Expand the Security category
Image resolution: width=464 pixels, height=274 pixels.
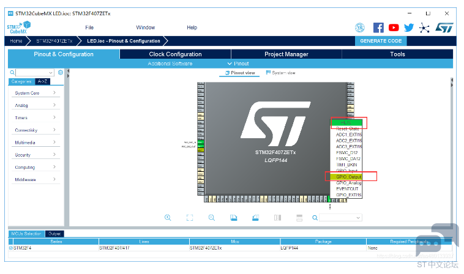(x=36, y=155)
